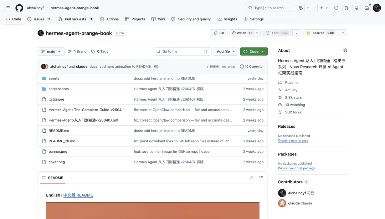
Task: Open README outline list icon
Action: click(261, 178)
